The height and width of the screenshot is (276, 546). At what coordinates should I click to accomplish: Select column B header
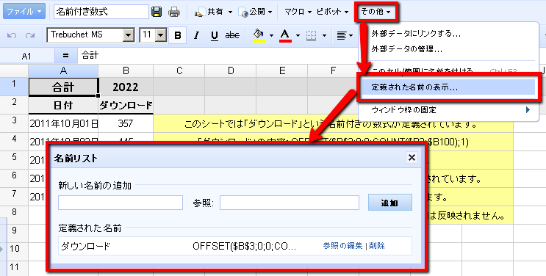click(x=126, y=71)
